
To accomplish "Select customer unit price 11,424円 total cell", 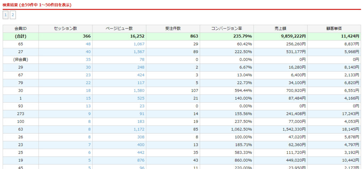I will pyautogui.click(x=334, y=37).
